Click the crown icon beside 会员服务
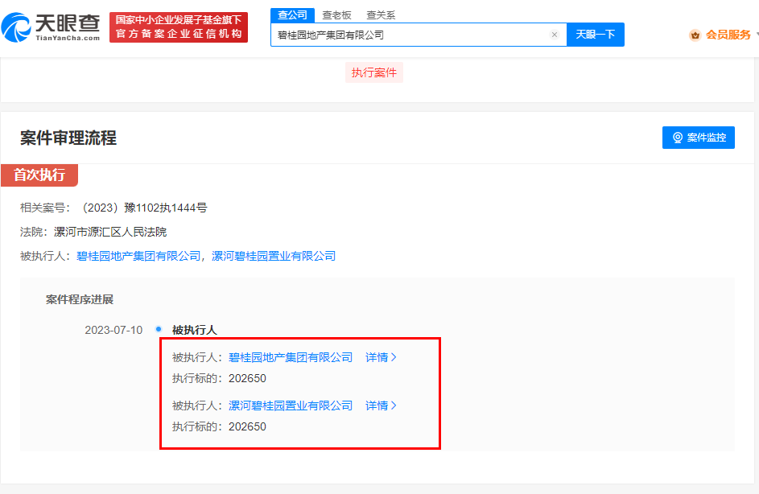 [x=695, y=35]
